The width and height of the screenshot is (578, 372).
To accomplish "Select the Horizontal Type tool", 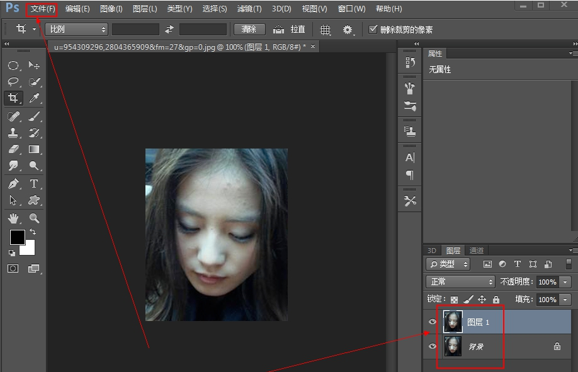I will pos(34,184).
